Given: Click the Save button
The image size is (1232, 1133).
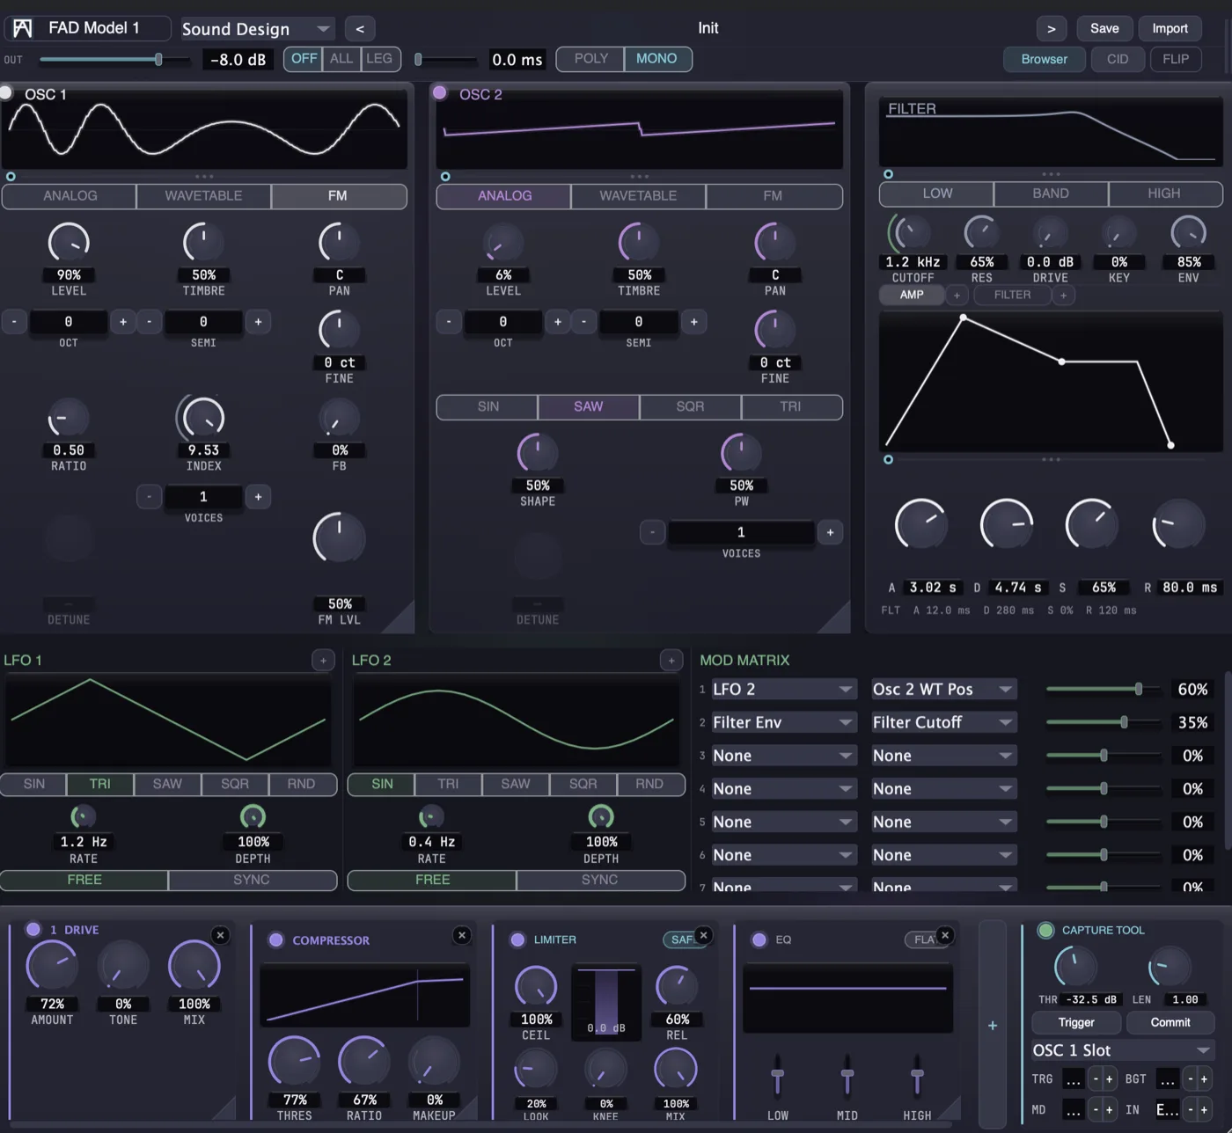Looking at the screenshot, I should [x=1104, y=29].
